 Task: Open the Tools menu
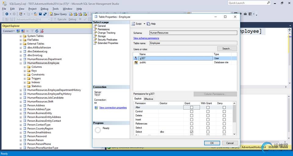tap(55, 9)
